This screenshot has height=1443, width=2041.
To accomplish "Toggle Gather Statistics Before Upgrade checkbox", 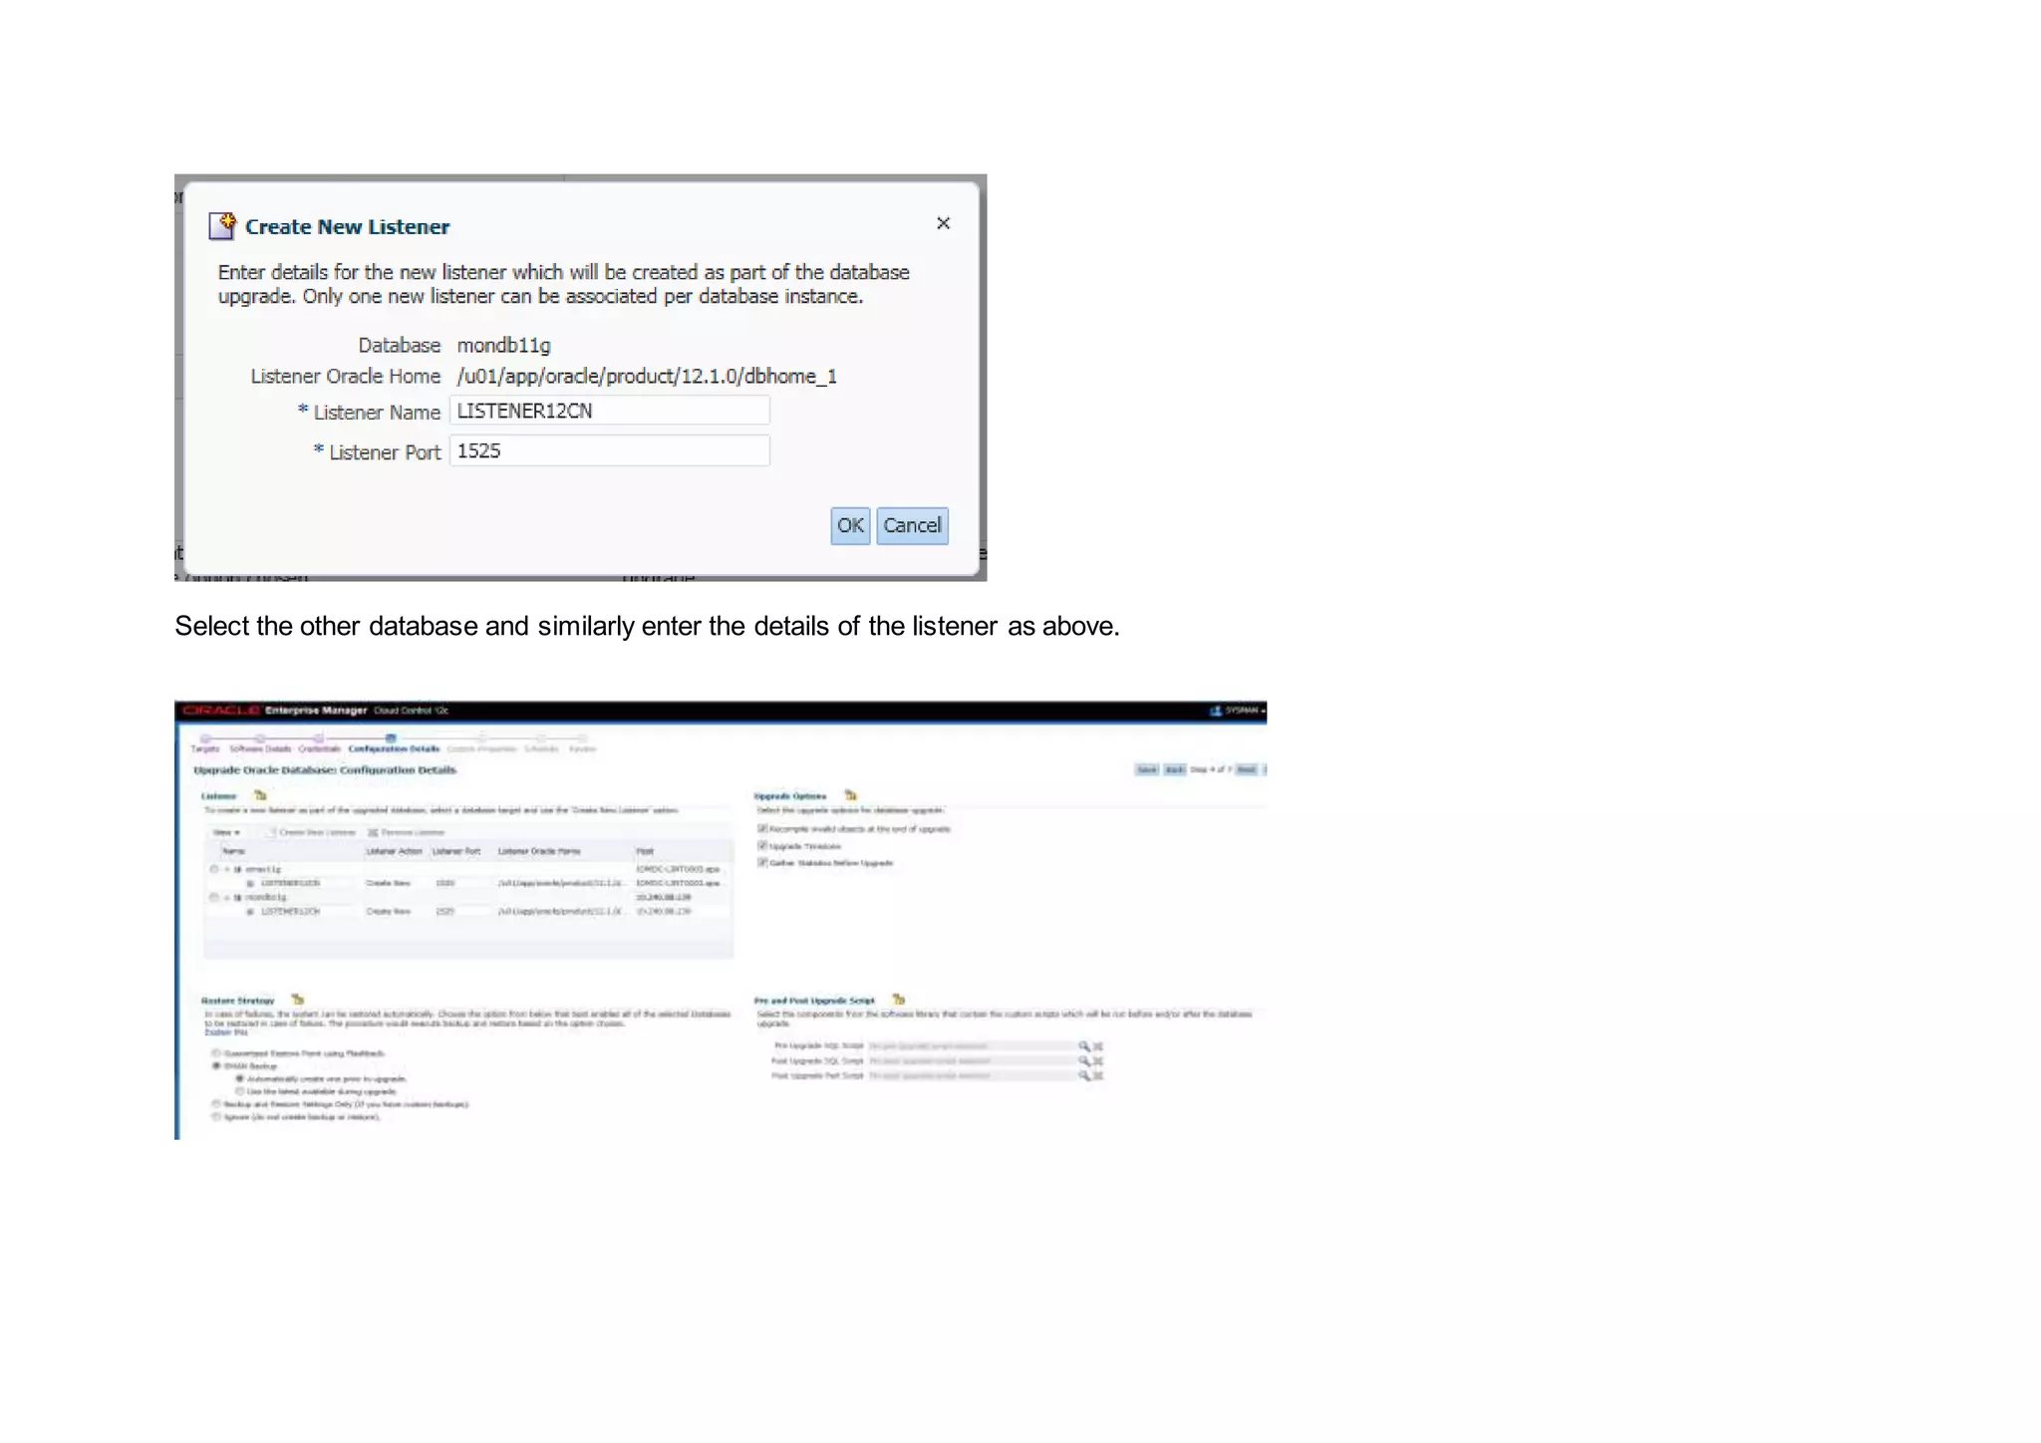I will [x=762, y=863].
